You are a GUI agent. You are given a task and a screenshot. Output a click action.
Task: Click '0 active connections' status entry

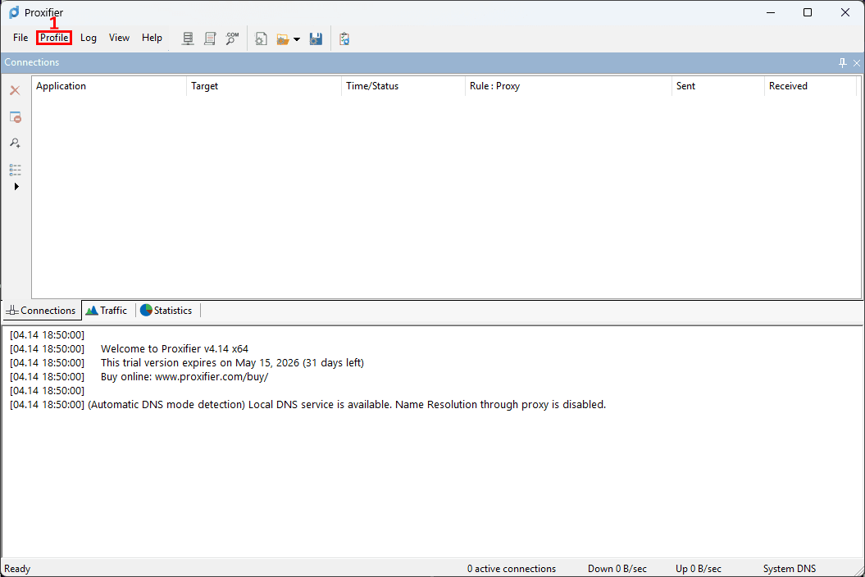[x=512, y=569]
